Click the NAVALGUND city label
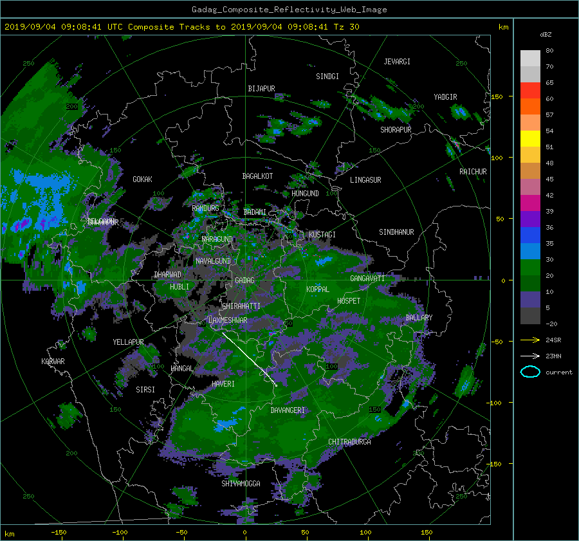Screen dimensions: 579x541 point(213,261)
